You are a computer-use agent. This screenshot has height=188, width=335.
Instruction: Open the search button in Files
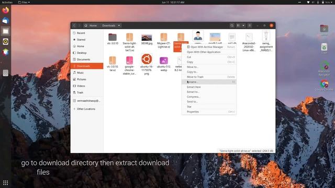[x=232, y=26]
